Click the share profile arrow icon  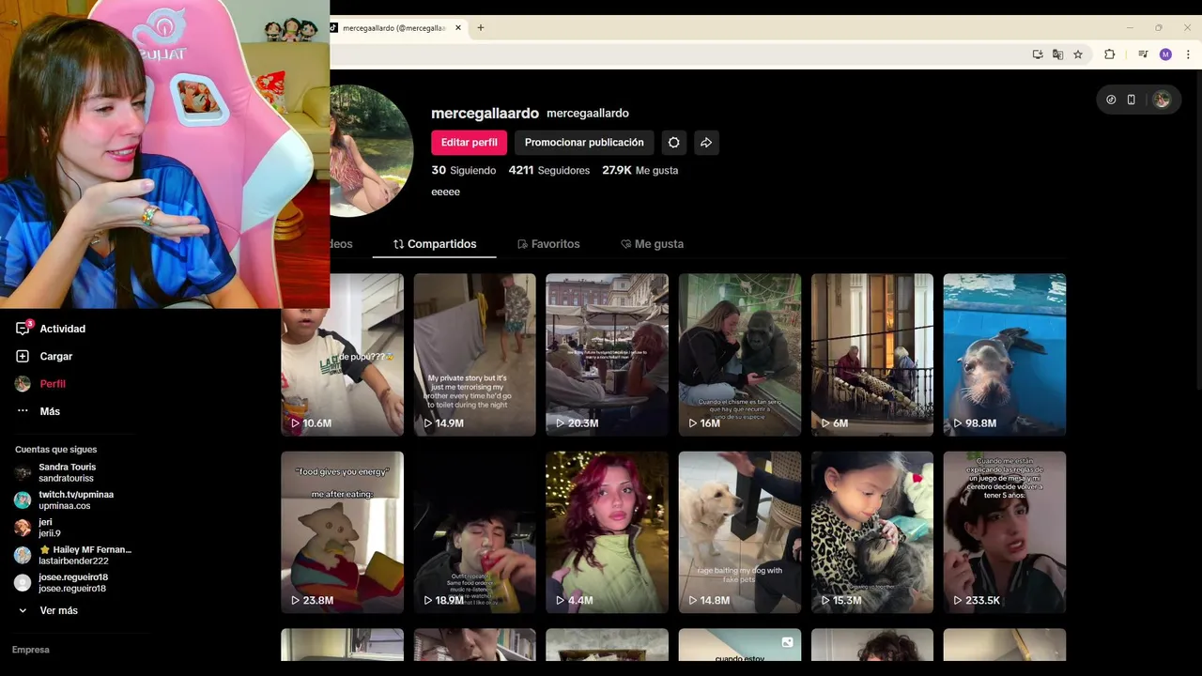[x=706, y=143]
